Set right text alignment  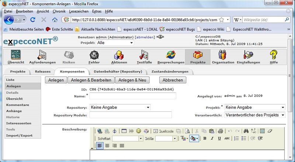[115, 146]
